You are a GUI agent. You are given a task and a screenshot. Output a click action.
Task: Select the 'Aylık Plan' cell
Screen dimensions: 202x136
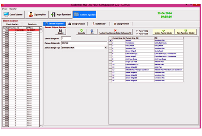click(x=169, y=67)
